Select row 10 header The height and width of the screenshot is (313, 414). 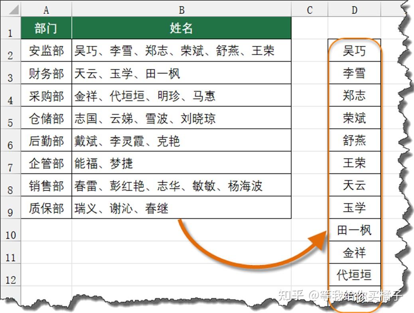[x=10, y=230]
